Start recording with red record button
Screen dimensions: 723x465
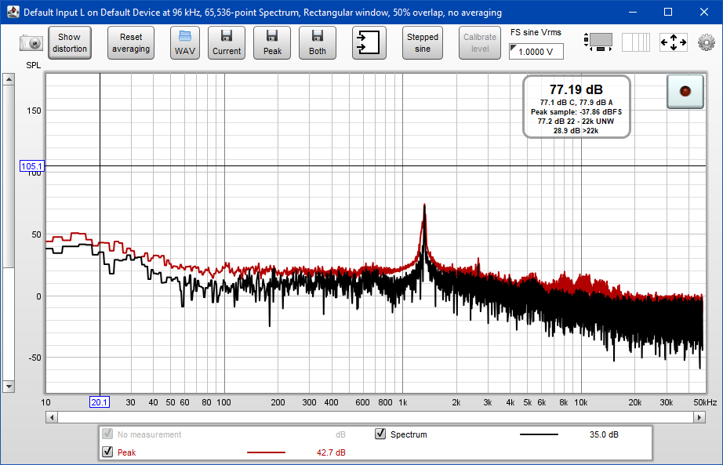(685, 91)
